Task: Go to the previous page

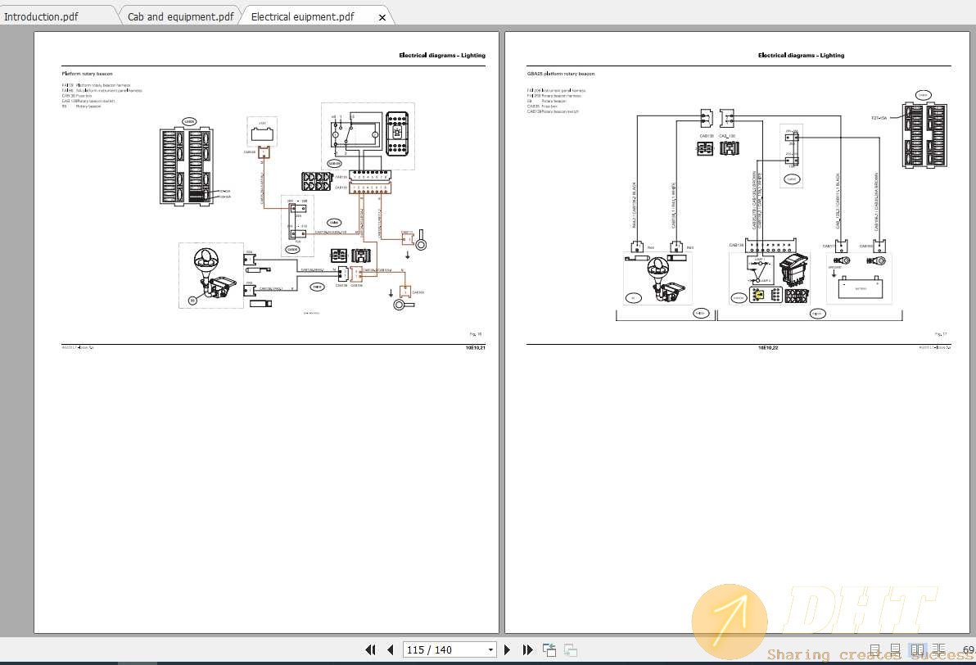Action: (390, 649)
